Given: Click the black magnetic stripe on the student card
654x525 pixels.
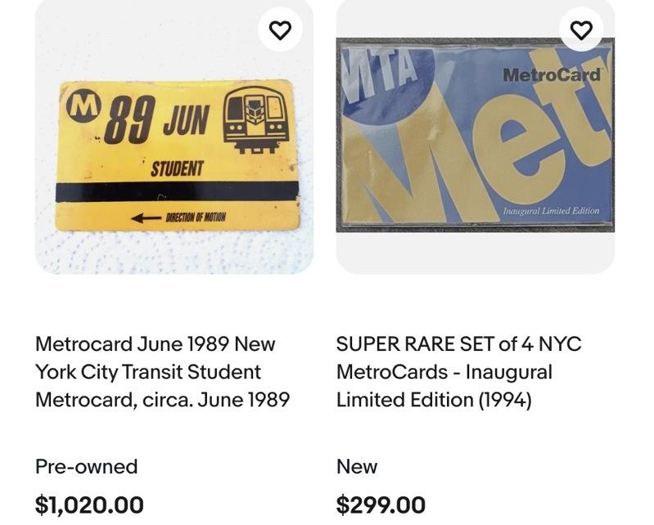Looking at the screenshot, I should click(177, 193).
